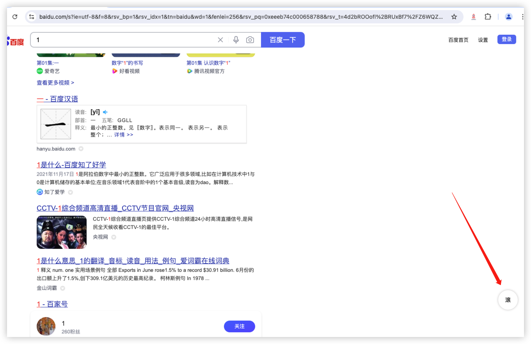Image resolution: width=531 pixels, height=344 pixels.
Task: Click the 登录 login button
Action: click(x=507, y=39)
